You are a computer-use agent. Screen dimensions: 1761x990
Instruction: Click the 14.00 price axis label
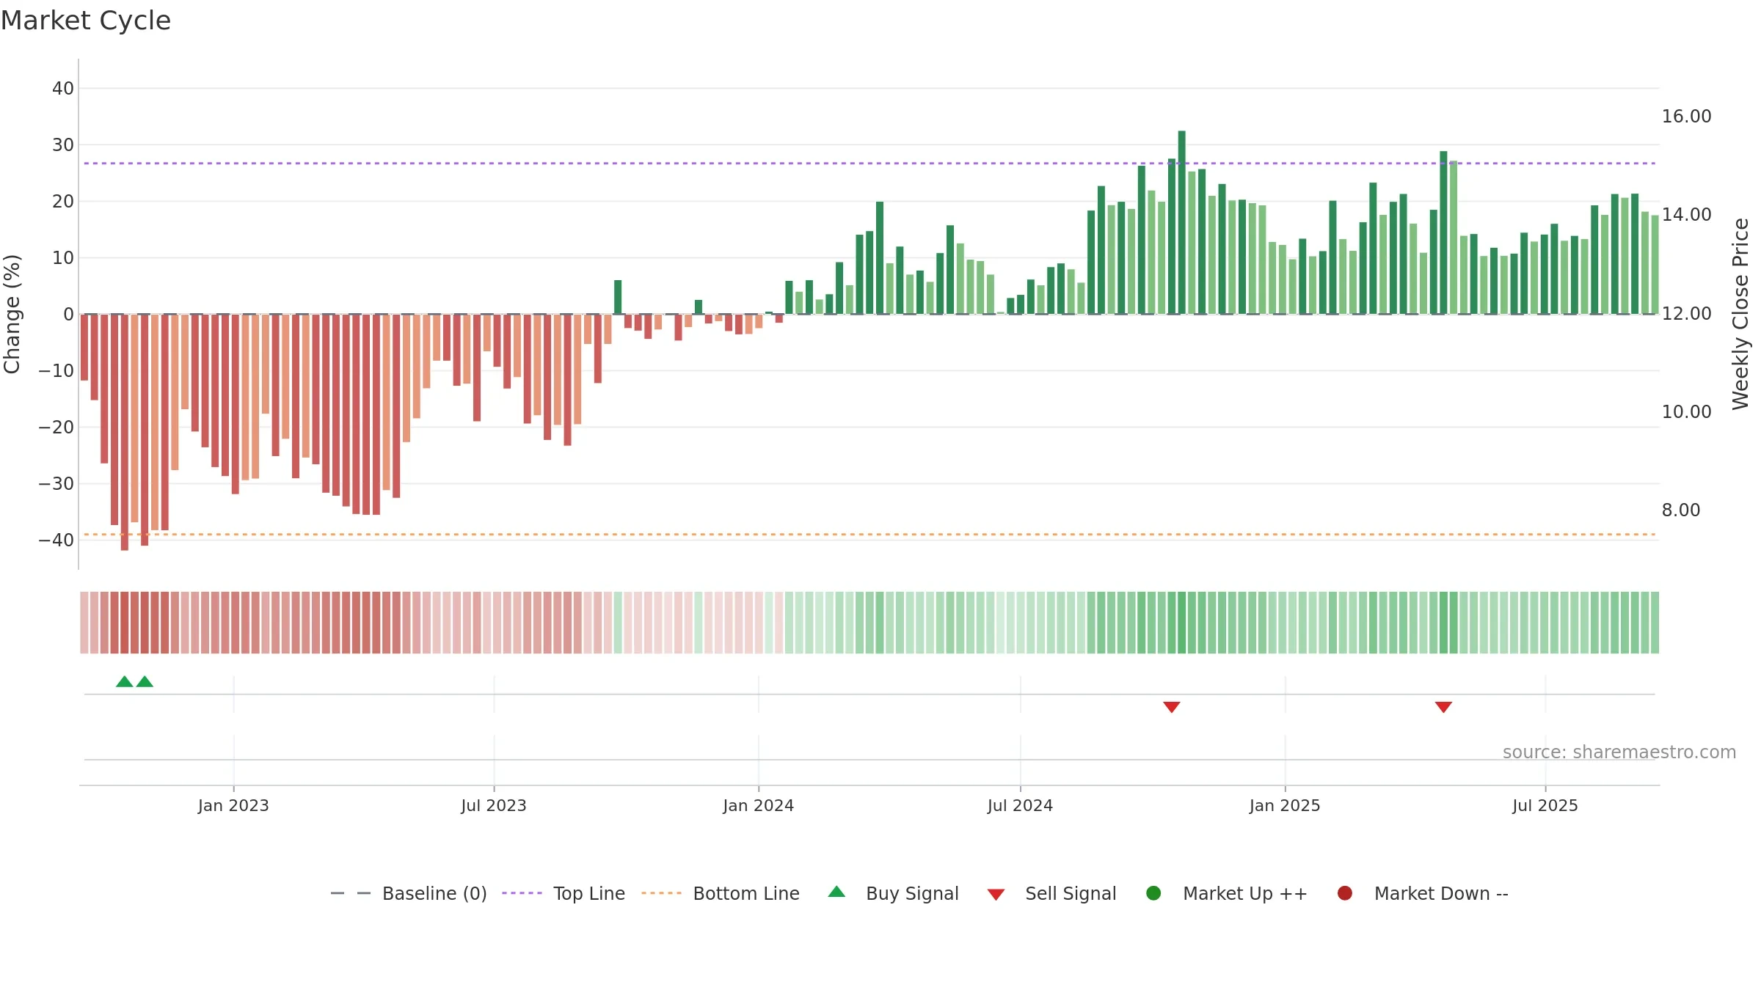[1686, 215]
